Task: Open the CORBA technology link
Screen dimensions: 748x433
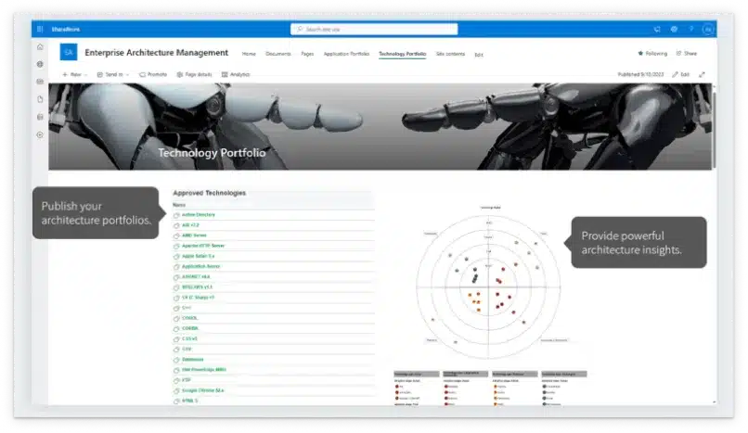Action: click(x=190, y=328)
